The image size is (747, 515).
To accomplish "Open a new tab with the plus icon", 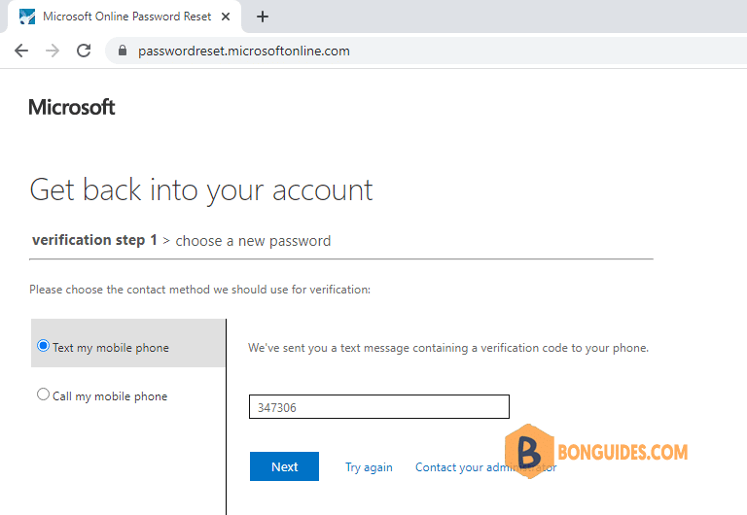I will click(263, 17).
